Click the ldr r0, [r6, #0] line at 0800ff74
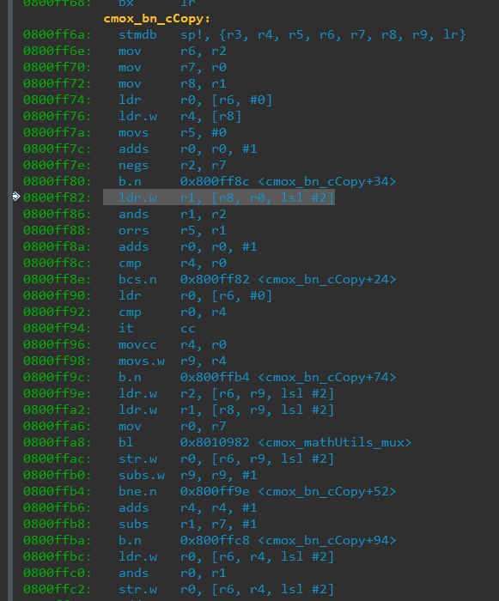This screenshot has height=601, width=499. coord(195,100)
